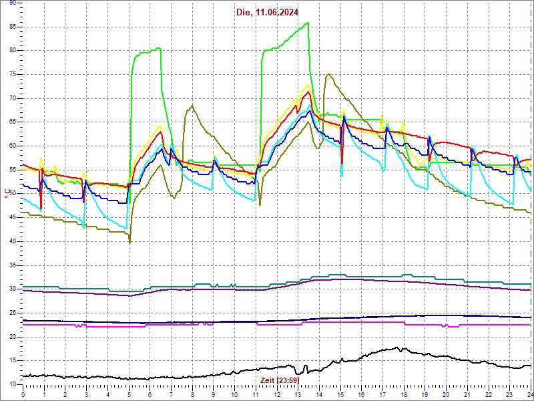Select the 30 tick on temperature axis
This screenshot has height=401, width=534.
[x=12, y=289]
